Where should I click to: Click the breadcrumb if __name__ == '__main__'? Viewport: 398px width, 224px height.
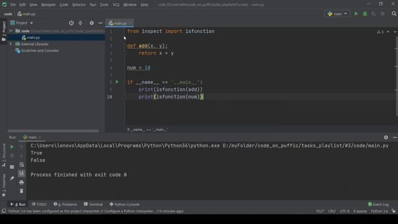(147, 129)
